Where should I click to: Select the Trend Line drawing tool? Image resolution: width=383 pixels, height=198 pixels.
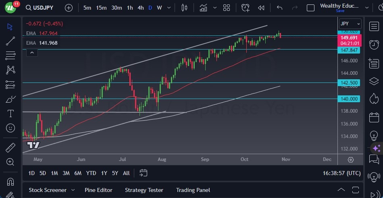10,41
